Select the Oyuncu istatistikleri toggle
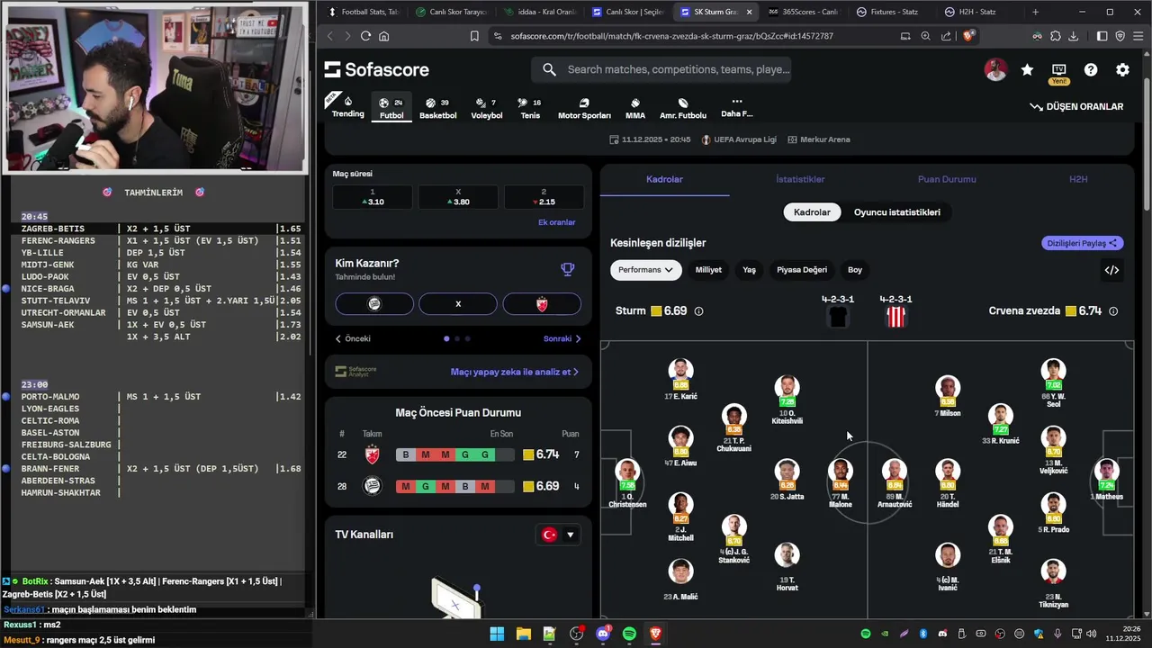The height and width of the screenshot is (648, 1152). tap(897, 212)
